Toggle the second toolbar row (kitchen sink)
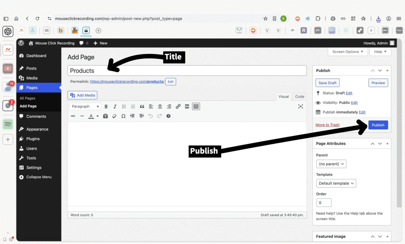 tap(196, 106)
